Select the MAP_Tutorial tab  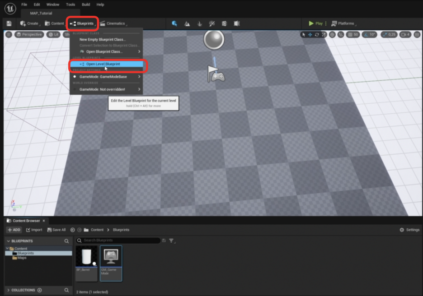41,13
